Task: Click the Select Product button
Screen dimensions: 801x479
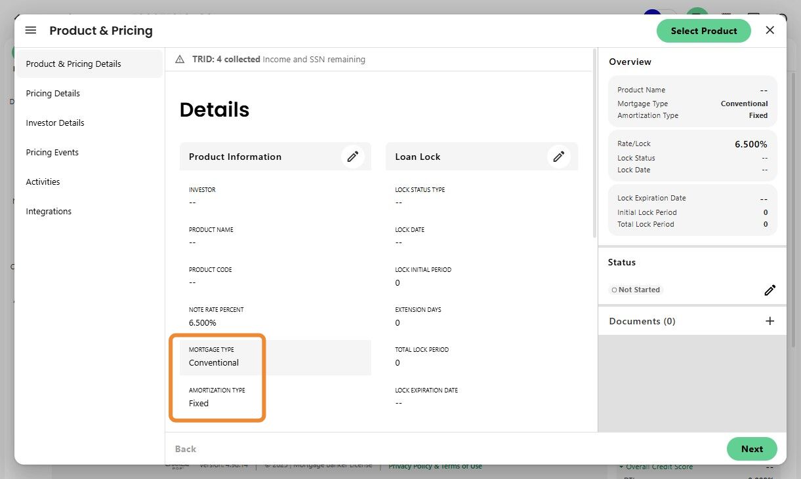Action: point(704,31)
